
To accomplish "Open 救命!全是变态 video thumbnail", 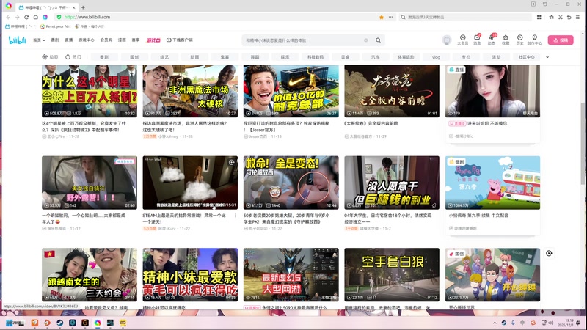I will click(291, 183).
